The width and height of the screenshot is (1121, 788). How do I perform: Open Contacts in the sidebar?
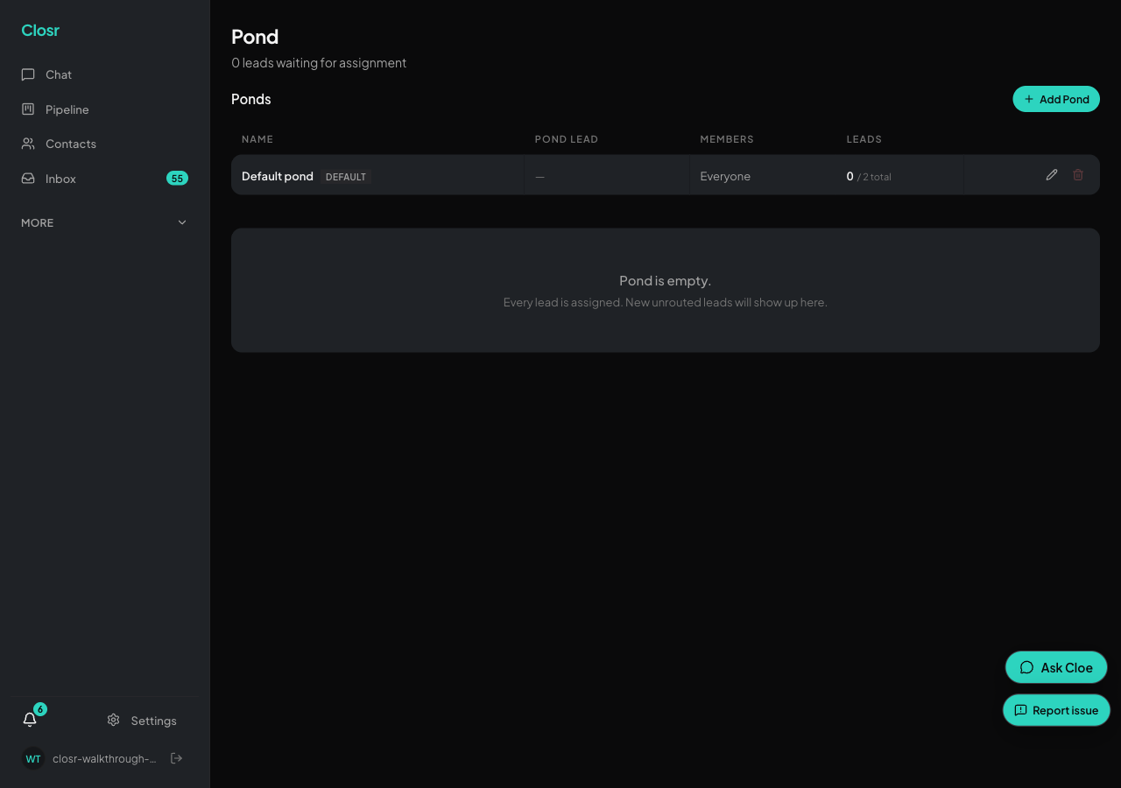pyautogui.click(x=105, y=144)
